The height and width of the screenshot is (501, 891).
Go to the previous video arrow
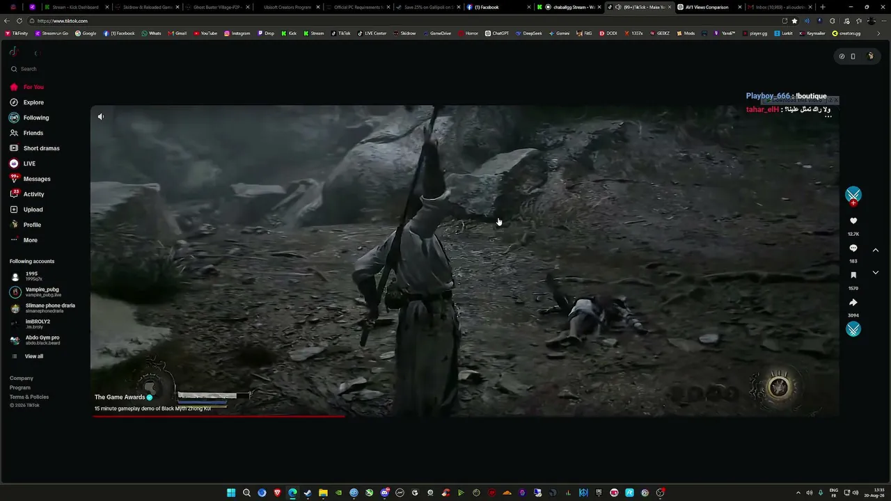point(876,250)
